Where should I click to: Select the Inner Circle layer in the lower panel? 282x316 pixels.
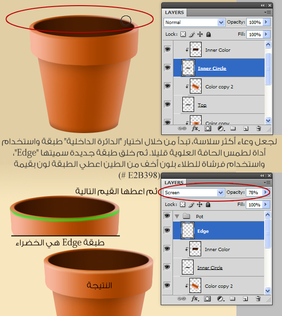210,268
